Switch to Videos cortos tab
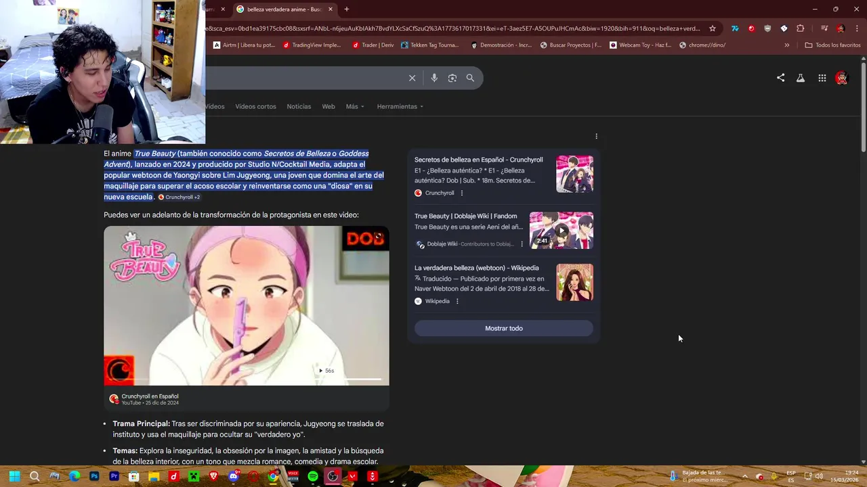The image size is (867, 487). click(x=255, y=106)
